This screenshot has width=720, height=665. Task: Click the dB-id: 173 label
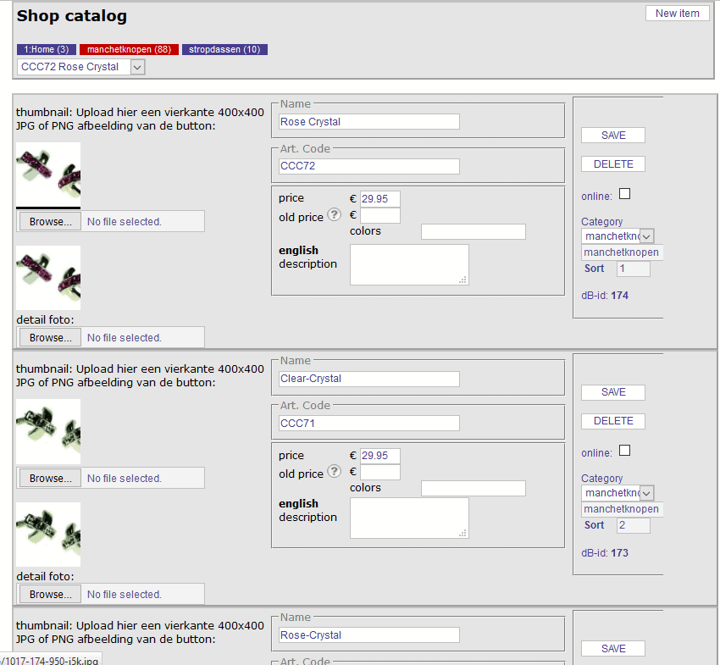[605, 553]
